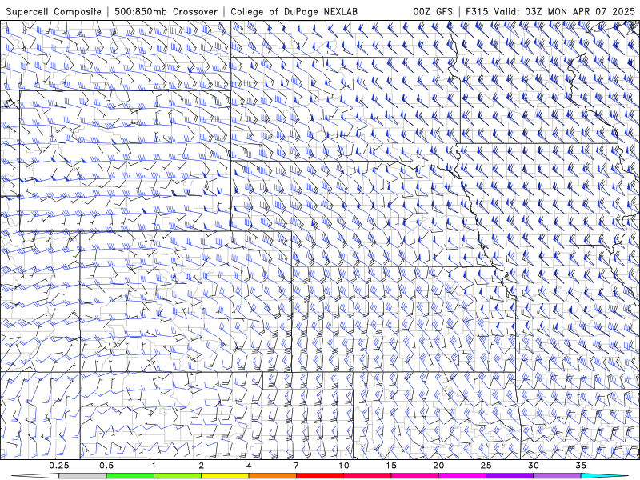The height and width of the screenshot is (480, 640).
Task: Click the "35" scale value
Action: click(x=582, y=466)
